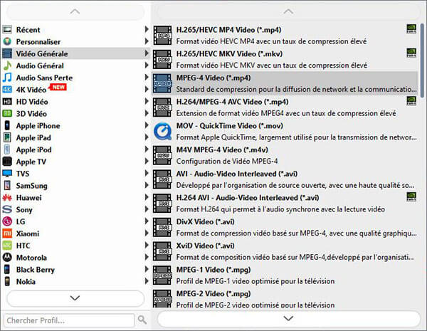Click the Apple iPad device icon
Screen dimensions: 427x331
[x=7, y=137]
